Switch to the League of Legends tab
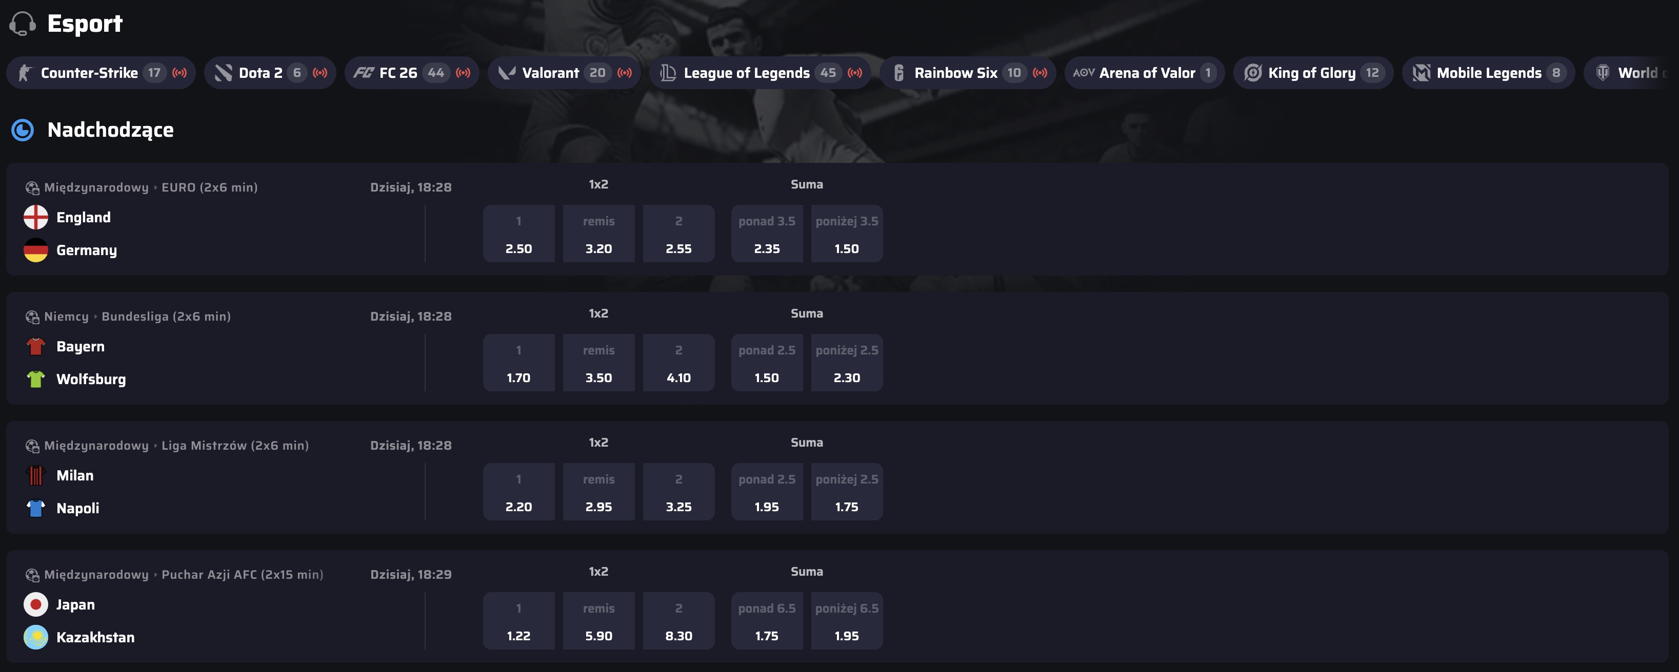Image resolution: width=1679 pixels, height=672 pixels. point(760,73)
